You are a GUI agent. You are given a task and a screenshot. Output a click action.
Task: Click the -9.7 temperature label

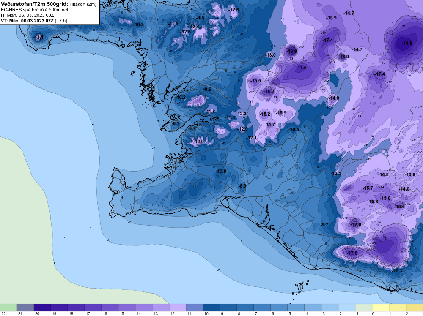(324, 225)
